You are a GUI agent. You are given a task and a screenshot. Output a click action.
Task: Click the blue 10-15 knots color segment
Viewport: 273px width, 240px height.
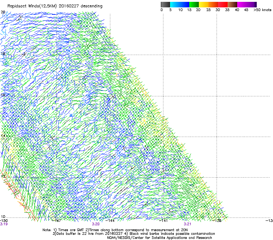click(x=184, y=4)
